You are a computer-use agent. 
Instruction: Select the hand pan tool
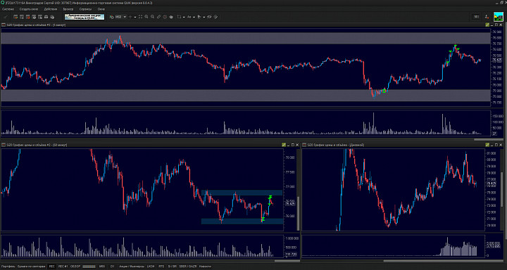click(x=170, y=17)
